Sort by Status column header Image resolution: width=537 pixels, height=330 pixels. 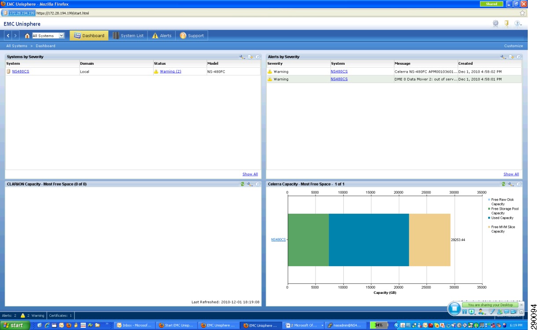click(x=180, y=63)
